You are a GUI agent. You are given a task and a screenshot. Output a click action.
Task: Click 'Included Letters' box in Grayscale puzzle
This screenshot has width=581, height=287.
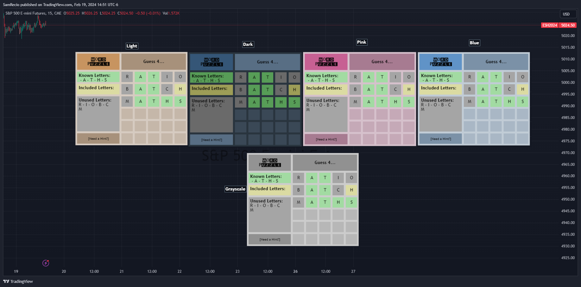270,190
